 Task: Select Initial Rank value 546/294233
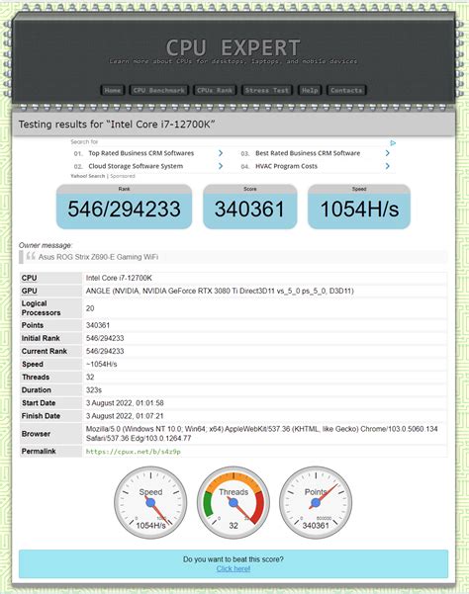point(105,338)
